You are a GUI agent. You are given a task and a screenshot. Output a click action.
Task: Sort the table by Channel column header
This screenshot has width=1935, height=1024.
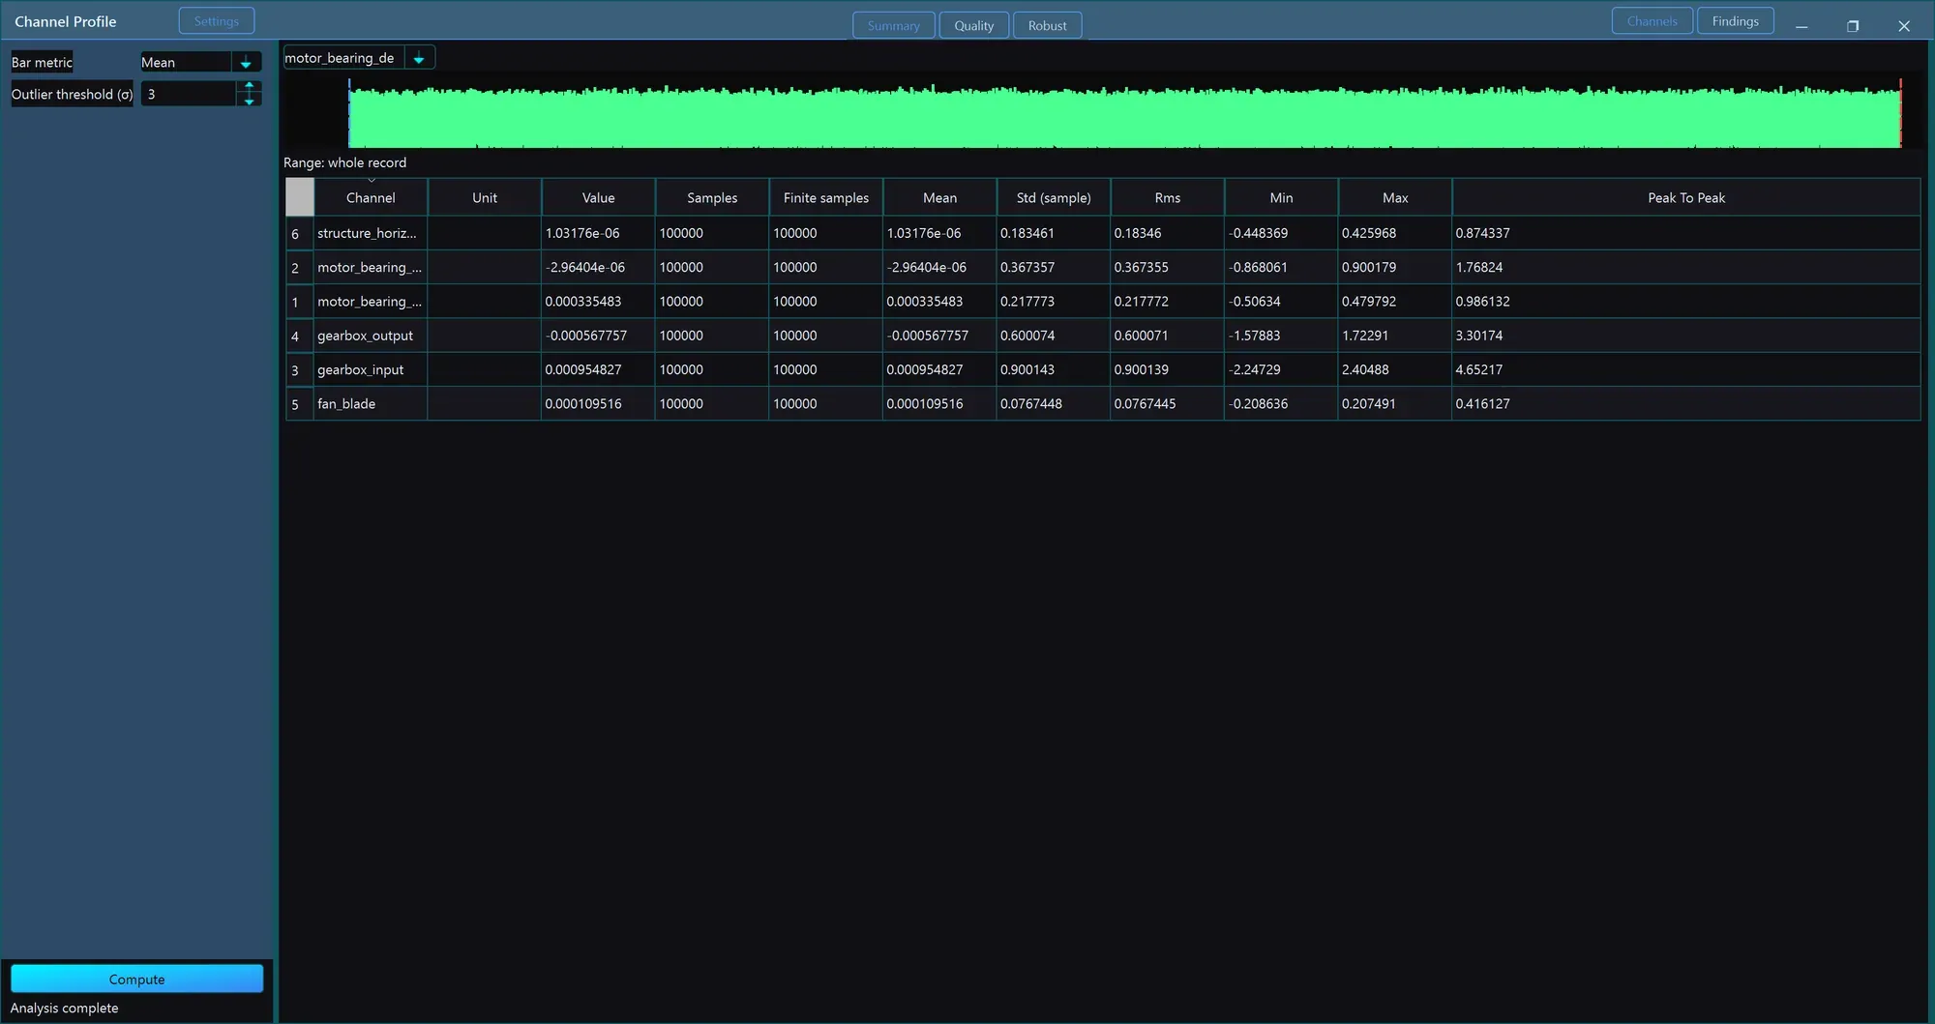click(371, 197)
